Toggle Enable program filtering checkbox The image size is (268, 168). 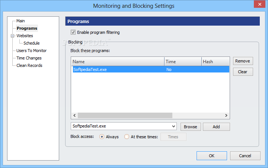[73, 32]
